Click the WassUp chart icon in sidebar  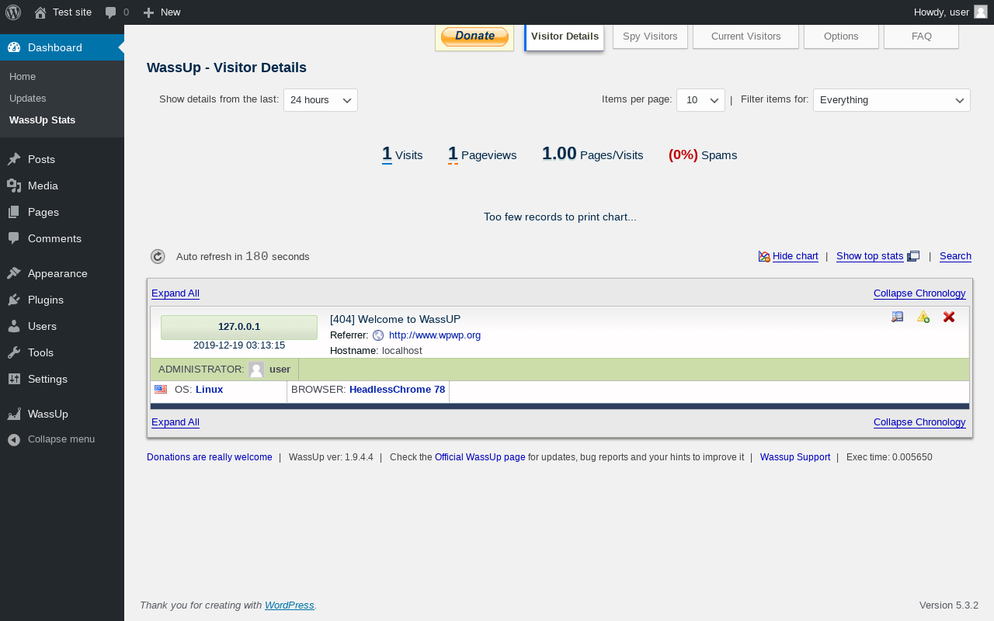coord(14,414)
